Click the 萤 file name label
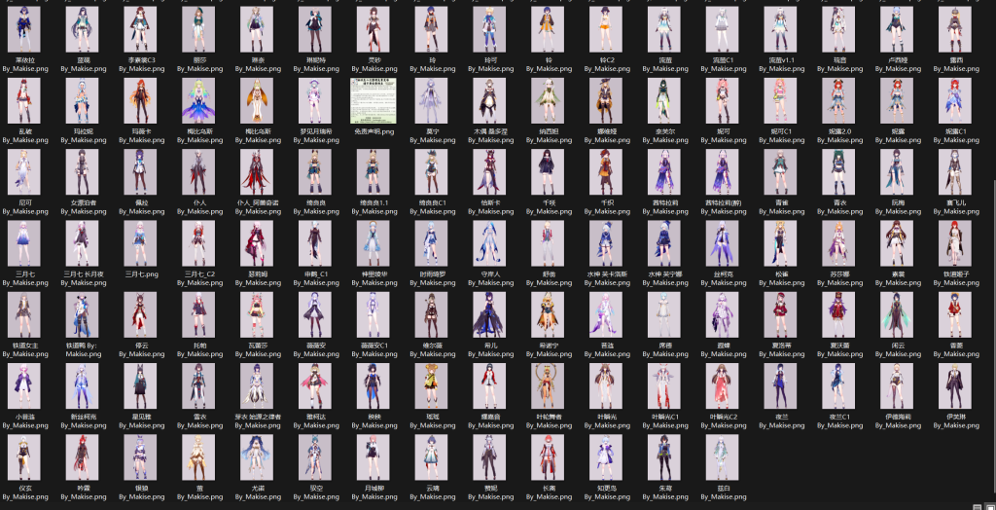The image size is (996, 510). click(x=198, y=492)
